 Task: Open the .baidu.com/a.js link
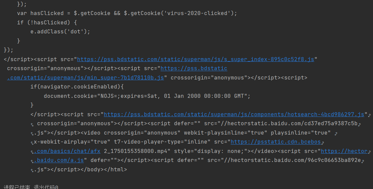click(x=59, y=160)
